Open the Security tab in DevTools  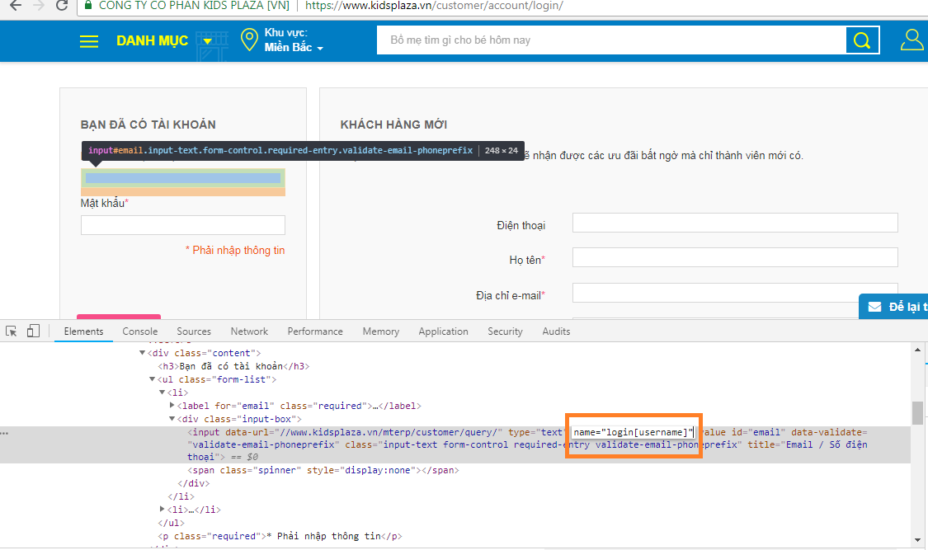tap(505, 331)
